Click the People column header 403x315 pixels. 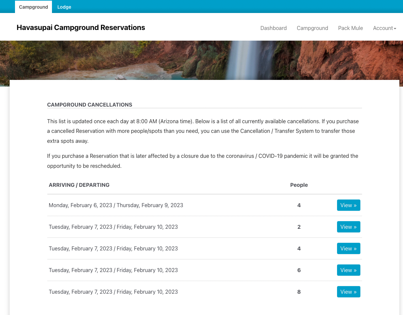(x=299, y=185)
